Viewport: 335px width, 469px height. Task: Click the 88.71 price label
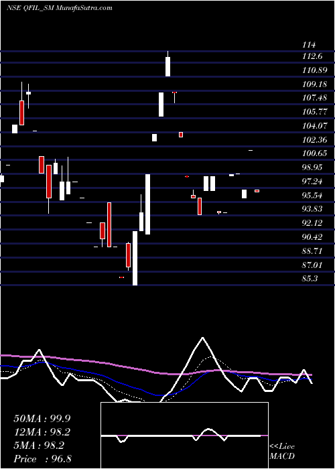click(312, 251)
